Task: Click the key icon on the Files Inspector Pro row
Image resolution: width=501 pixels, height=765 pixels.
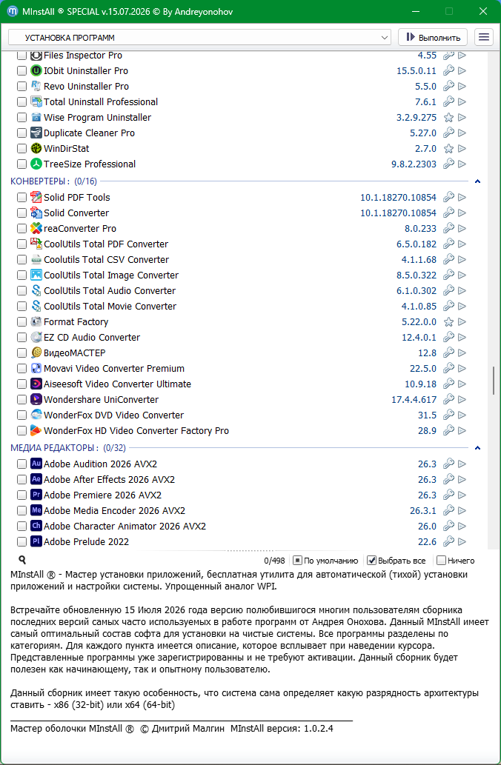Action: point(448,55)
